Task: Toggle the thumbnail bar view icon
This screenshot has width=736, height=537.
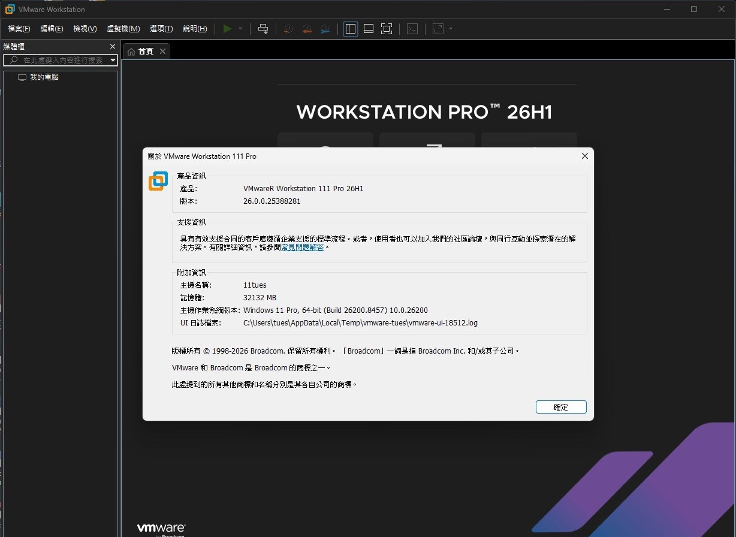Action: coord(369,29)
